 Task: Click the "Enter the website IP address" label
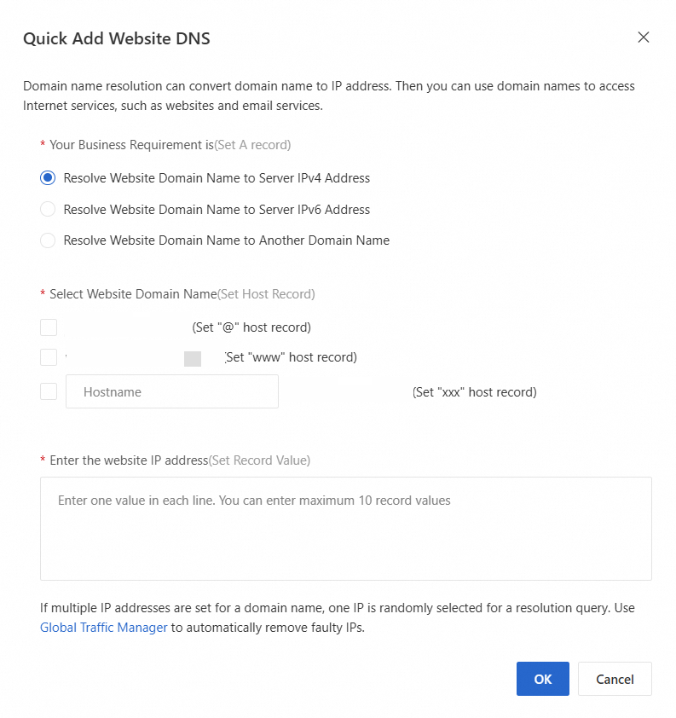click(x=129, y=460)
